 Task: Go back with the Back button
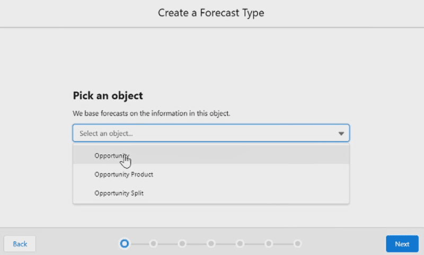(20, 244)
